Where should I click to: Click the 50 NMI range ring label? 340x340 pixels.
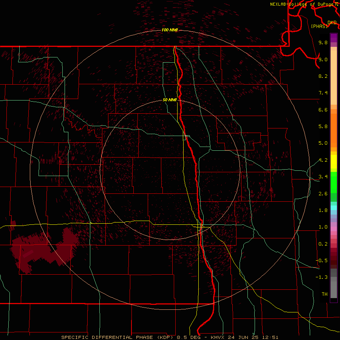pos(170,100)
